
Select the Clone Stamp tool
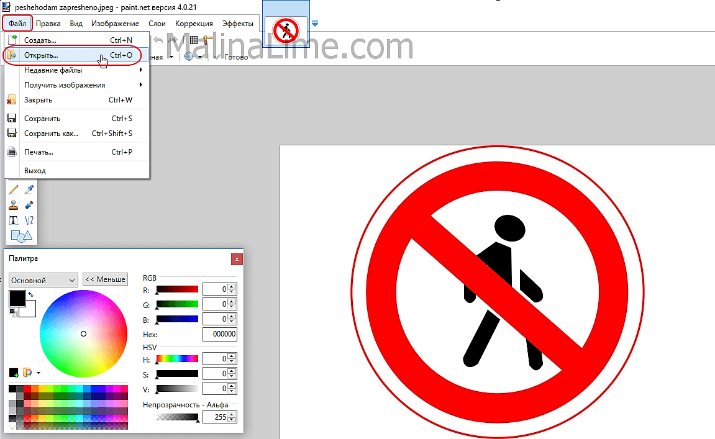13,205
